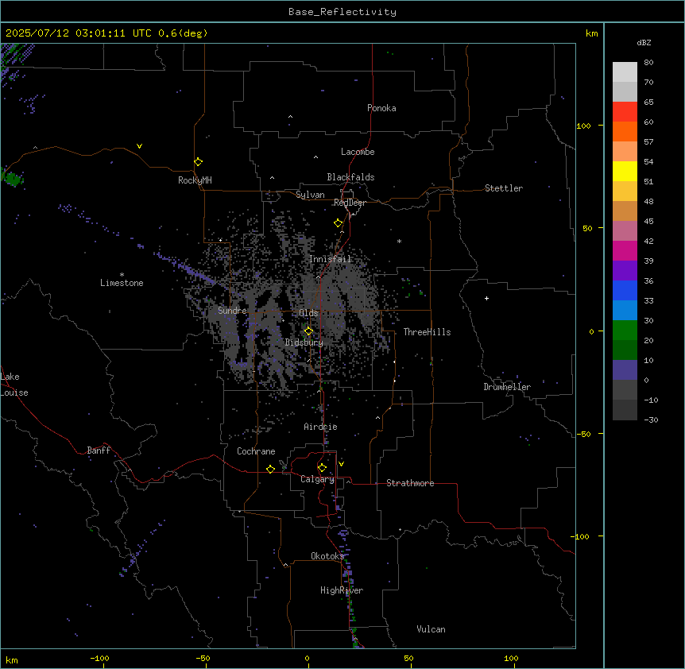Image resolution: width=685 pixels, height=669 pixels.
Task: Click the yellow diamond marker beside RockyMH
Action: 198,162
